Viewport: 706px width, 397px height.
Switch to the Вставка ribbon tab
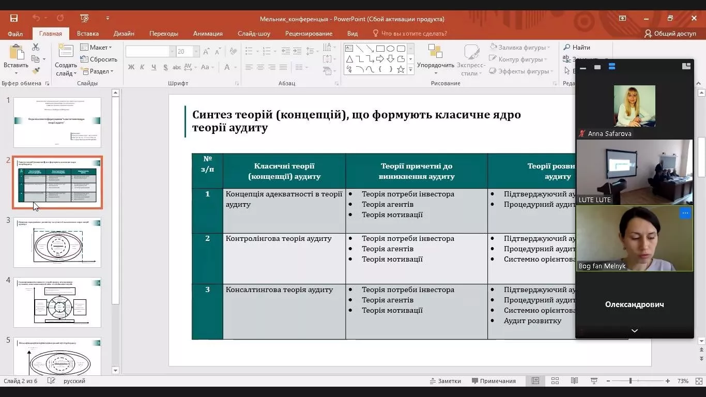point(87,33)
